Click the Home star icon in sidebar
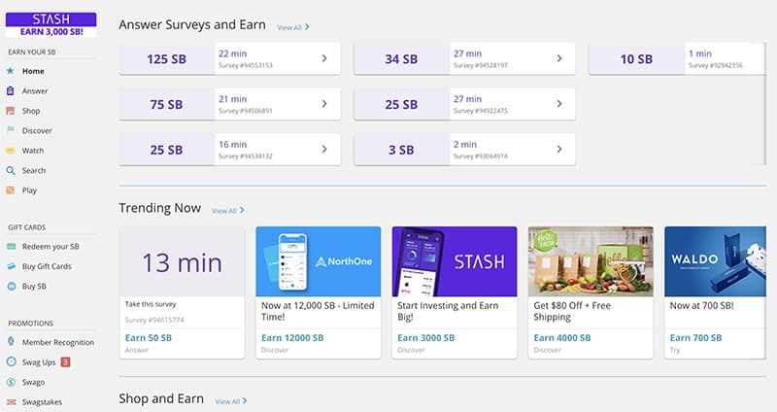Screen dimensions: 777x412 [x=10, y=71]
